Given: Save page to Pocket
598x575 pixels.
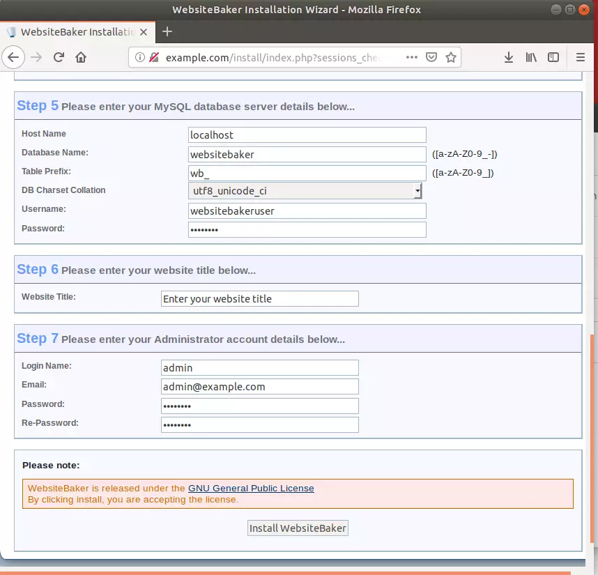Looking at the screenshot, I should click(x=431, y=57).
